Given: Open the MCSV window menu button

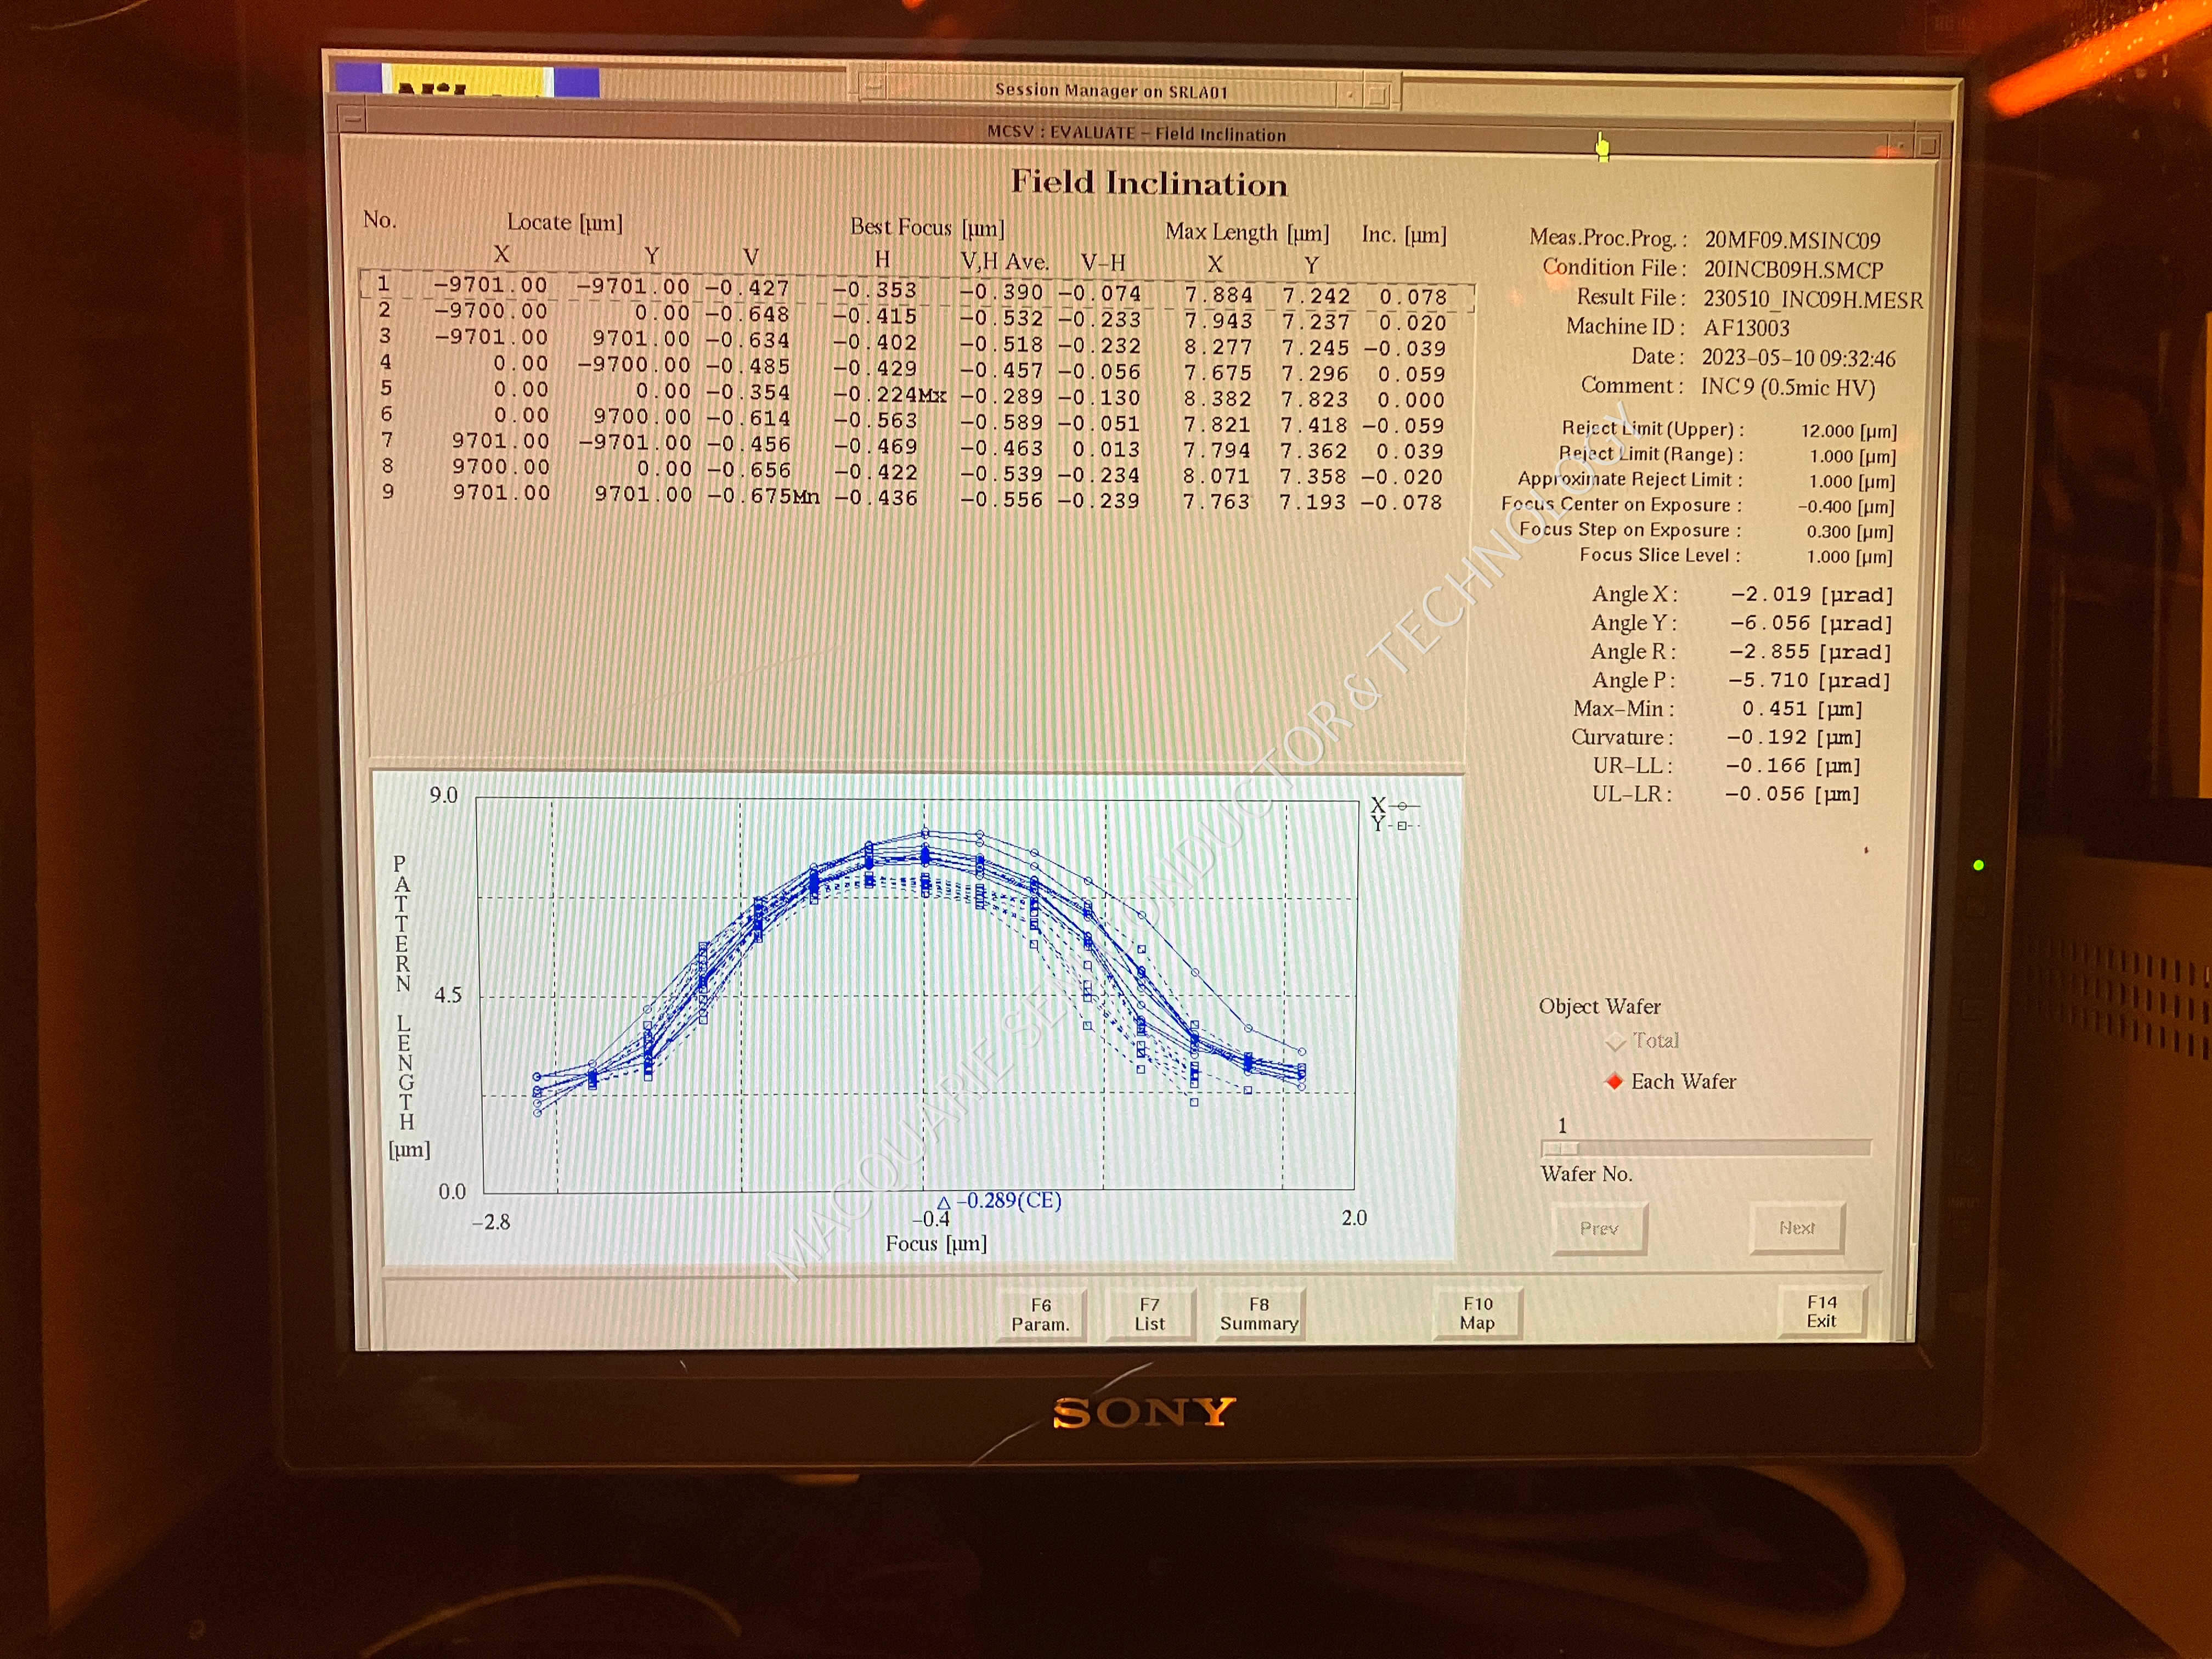Looking at the screenshot, I should click(352, 119).
